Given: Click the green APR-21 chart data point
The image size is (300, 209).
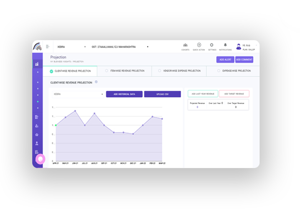Looking at the screenshot, I should pyautogui.click(x=56, y=125).
